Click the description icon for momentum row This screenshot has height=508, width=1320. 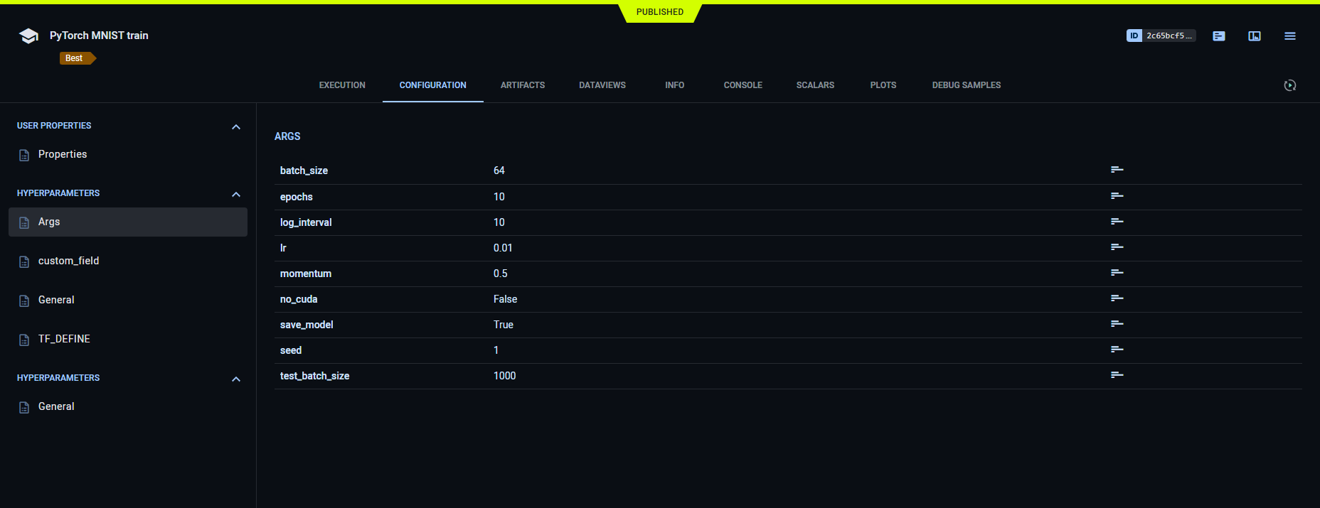pos(1117,273)
